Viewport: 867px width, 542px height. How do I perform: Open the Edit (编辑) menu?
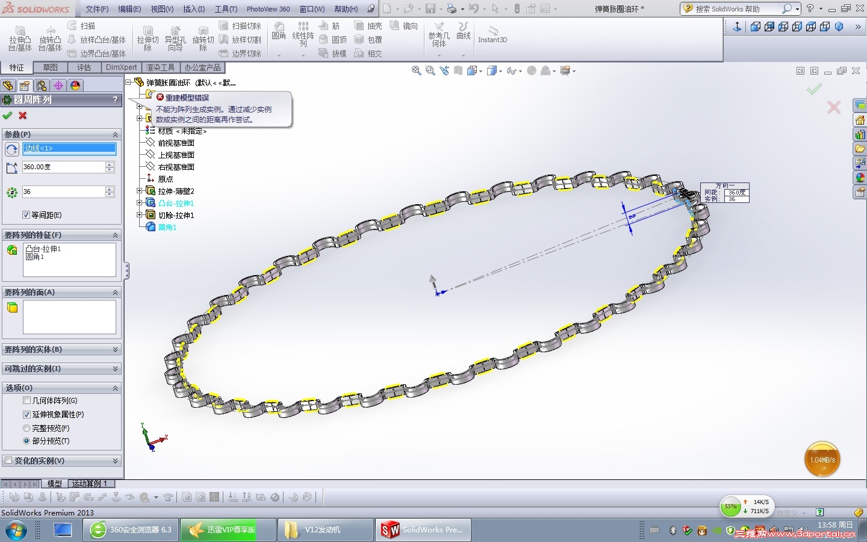tap(129, 9)
